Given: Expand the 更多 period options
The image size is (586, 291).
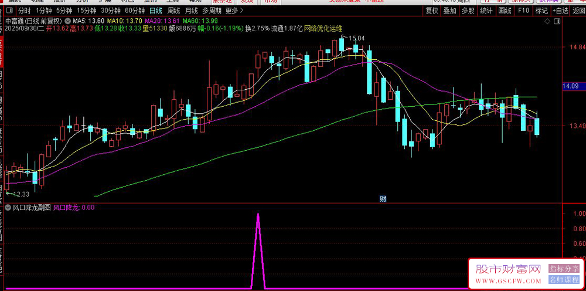Looking at the screenshot, I should coord(235,11).
